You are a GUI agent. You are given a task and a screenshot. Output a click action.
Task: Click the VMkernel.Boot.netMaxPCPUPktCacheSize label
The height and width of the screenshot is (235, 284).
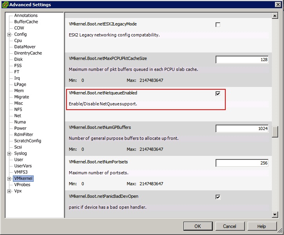108,58
